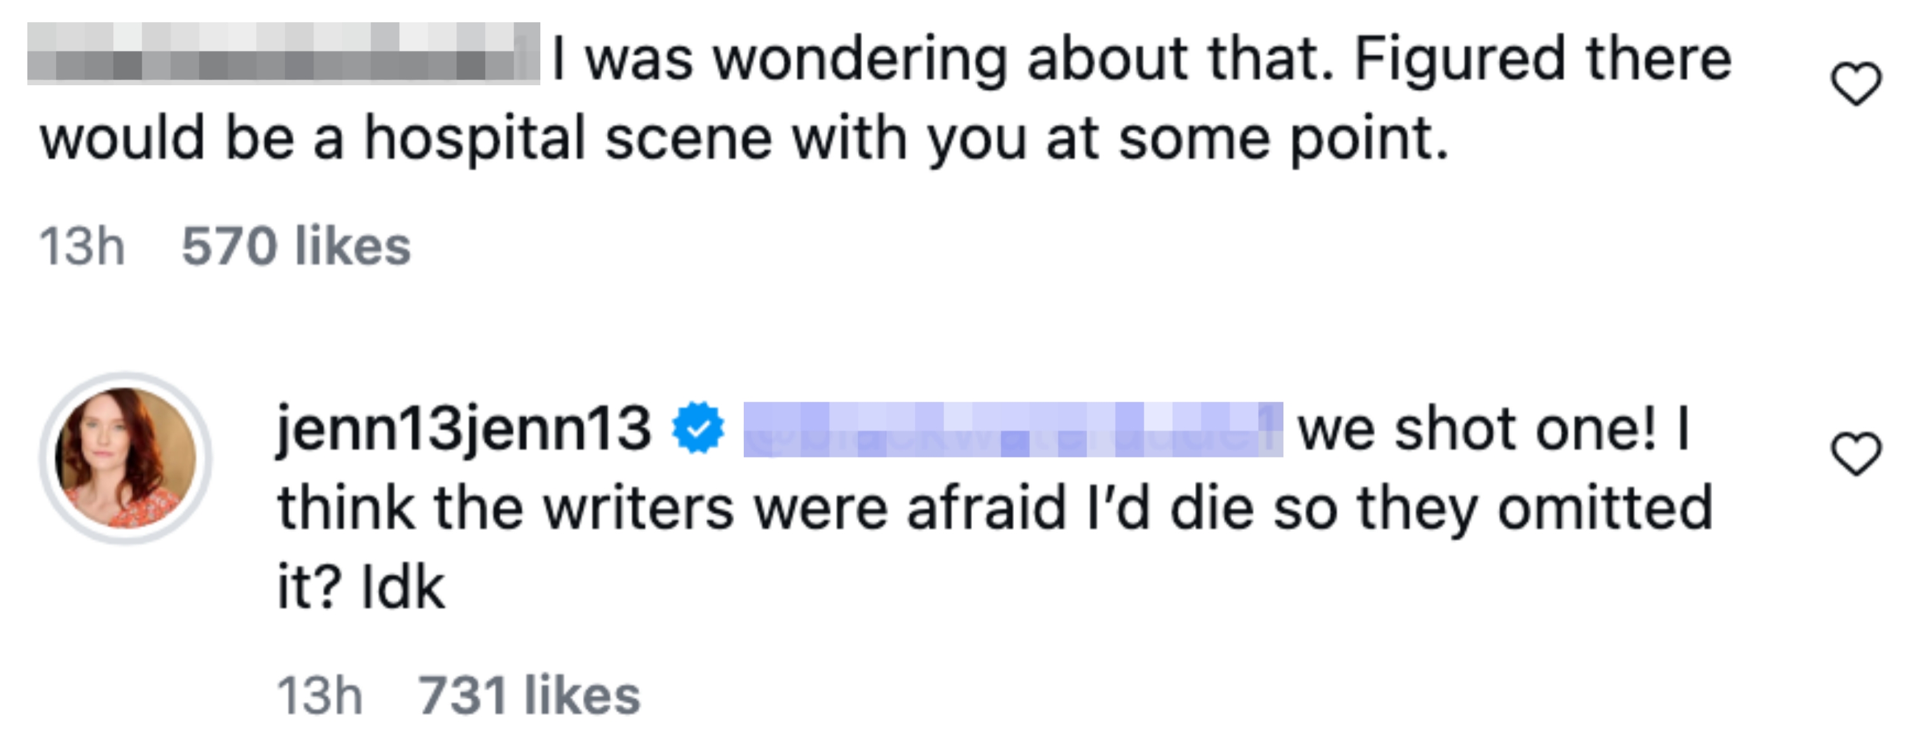Click the blue verified badge
The height and width of the screenshot is (739, 1907).
click(697, 428)
